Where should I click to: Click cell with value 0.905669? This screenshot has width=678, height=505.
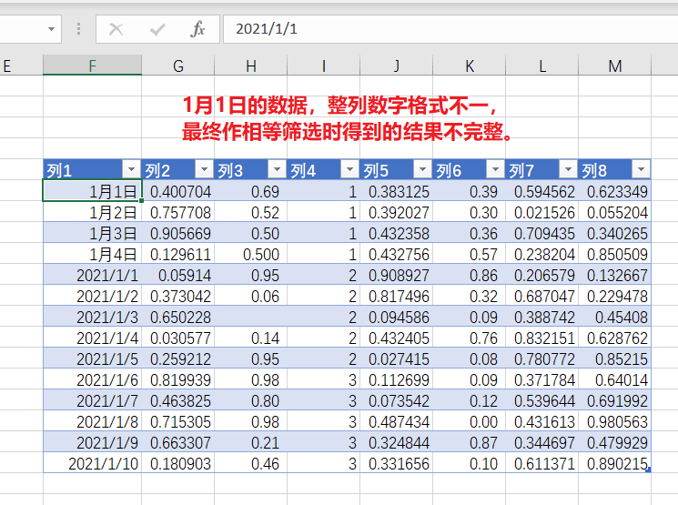[178, 233]
